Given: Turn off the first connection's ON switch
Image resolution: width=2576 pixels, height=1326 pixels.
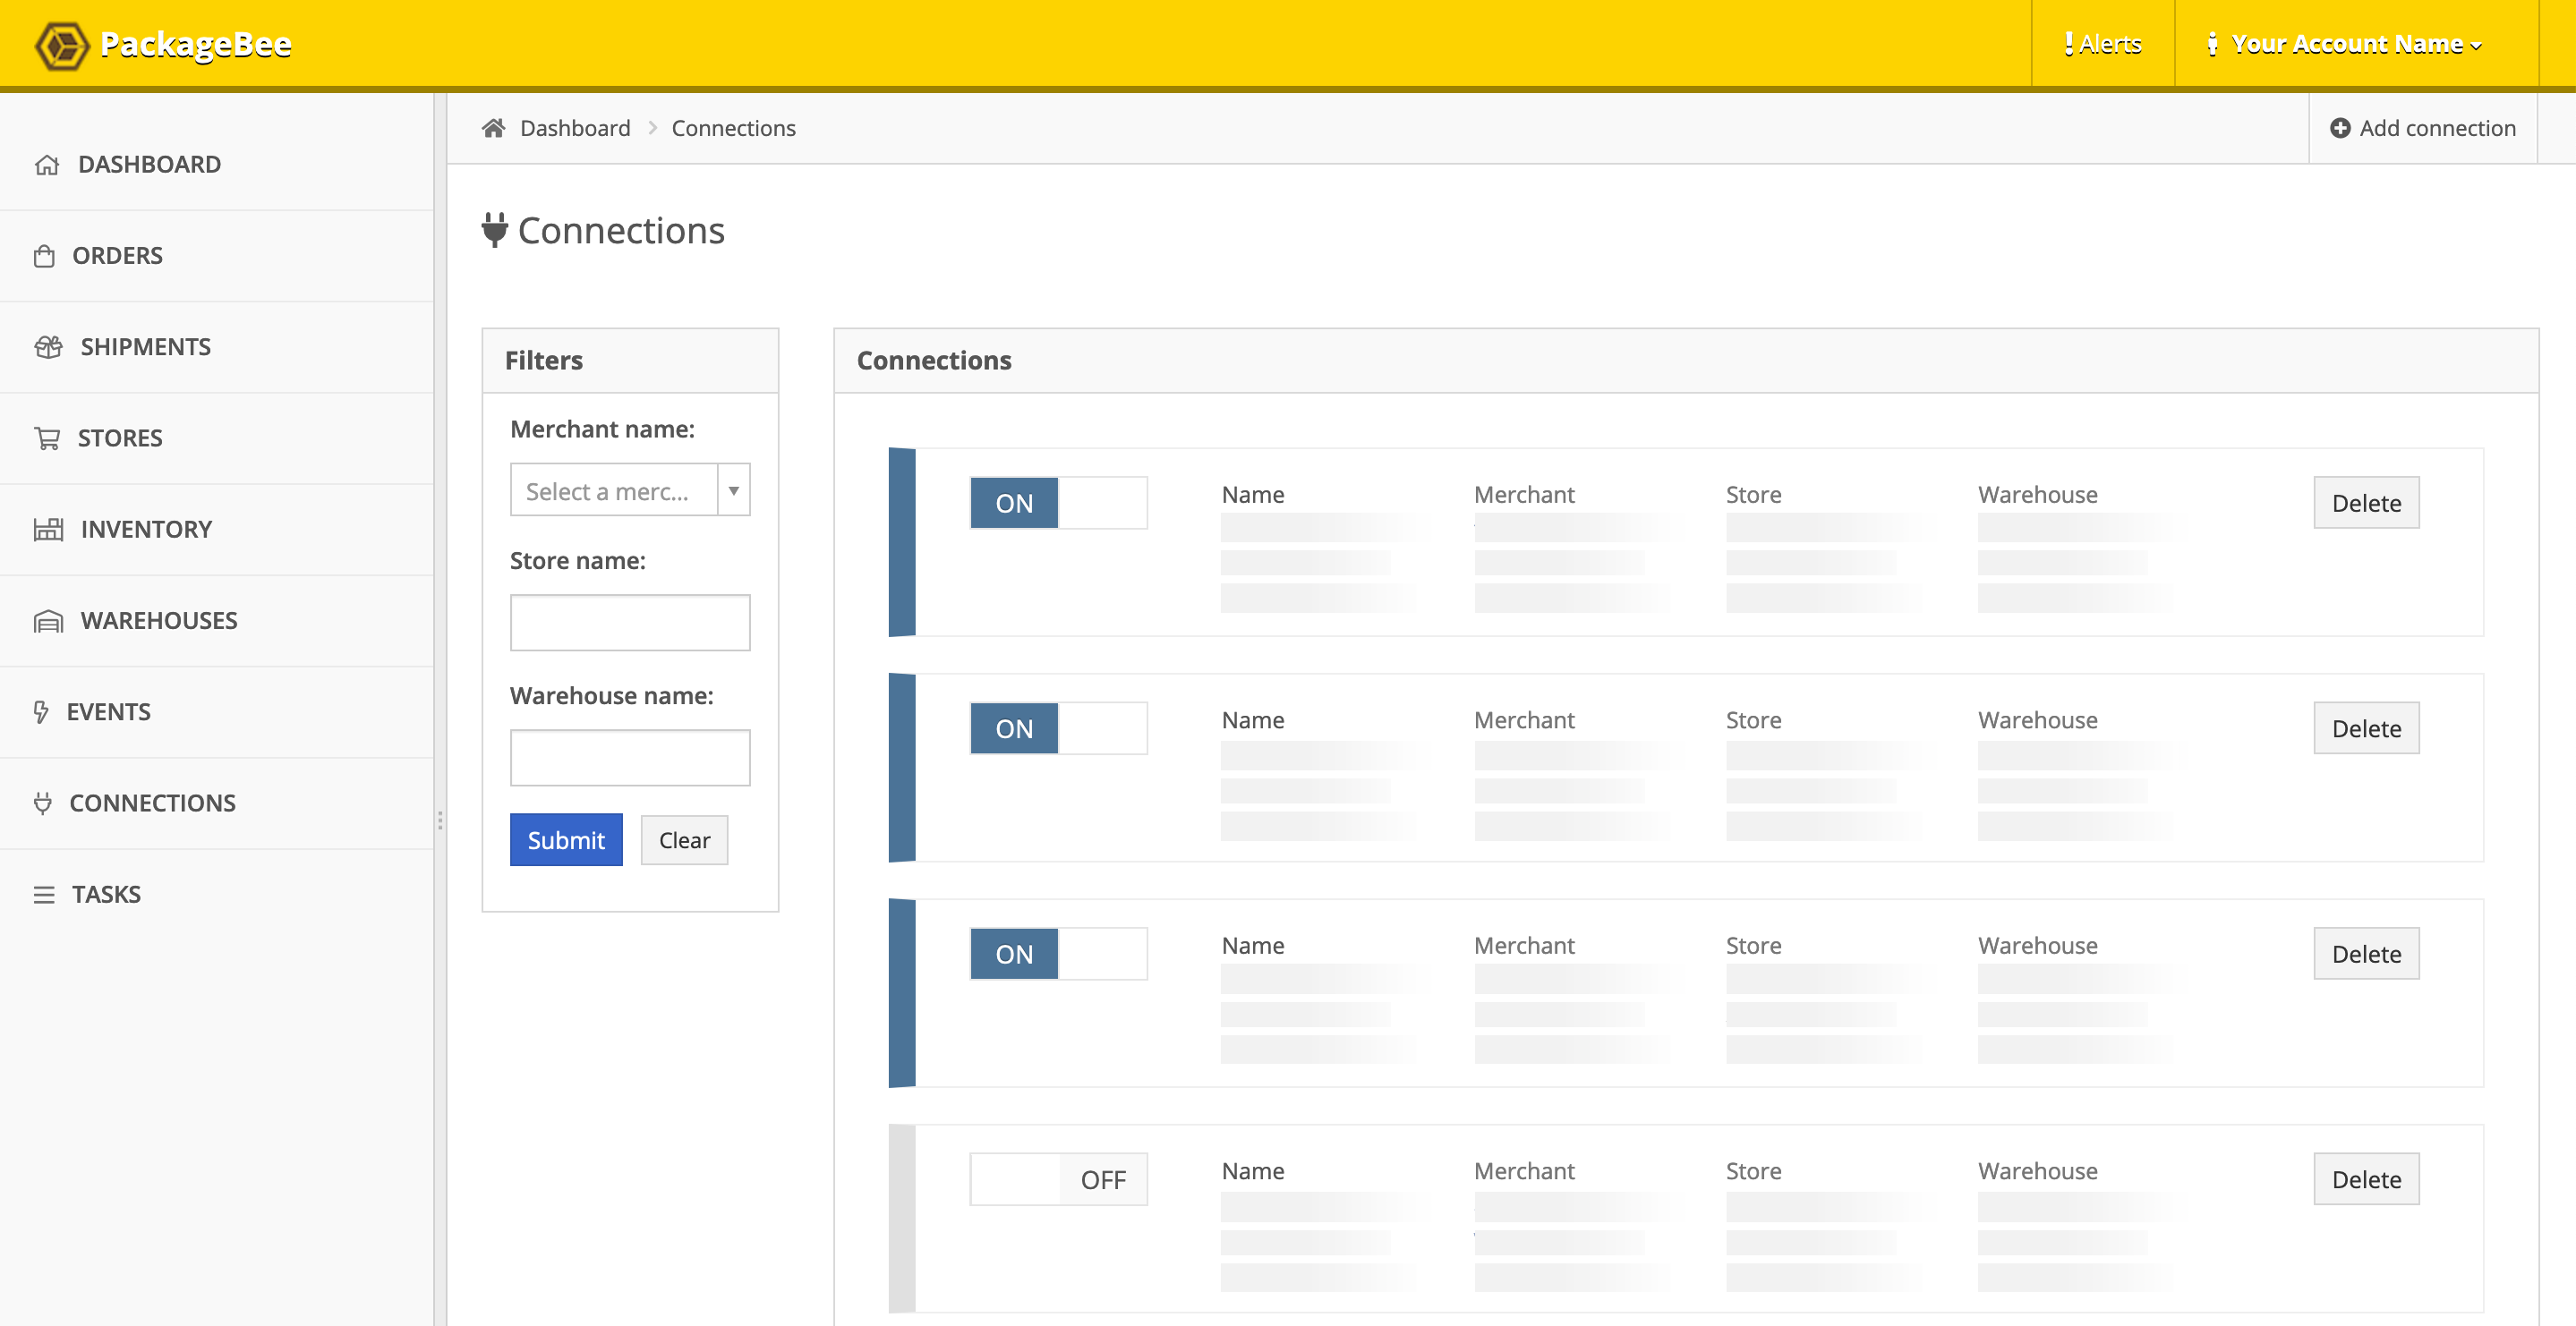Looking at the screenshot, I should click(x=1058, y=503).
